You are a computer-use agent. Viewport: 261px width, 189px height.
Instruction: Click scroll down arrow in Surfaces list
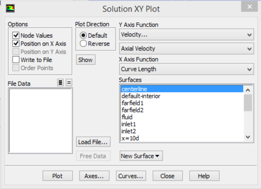[248, 137]
